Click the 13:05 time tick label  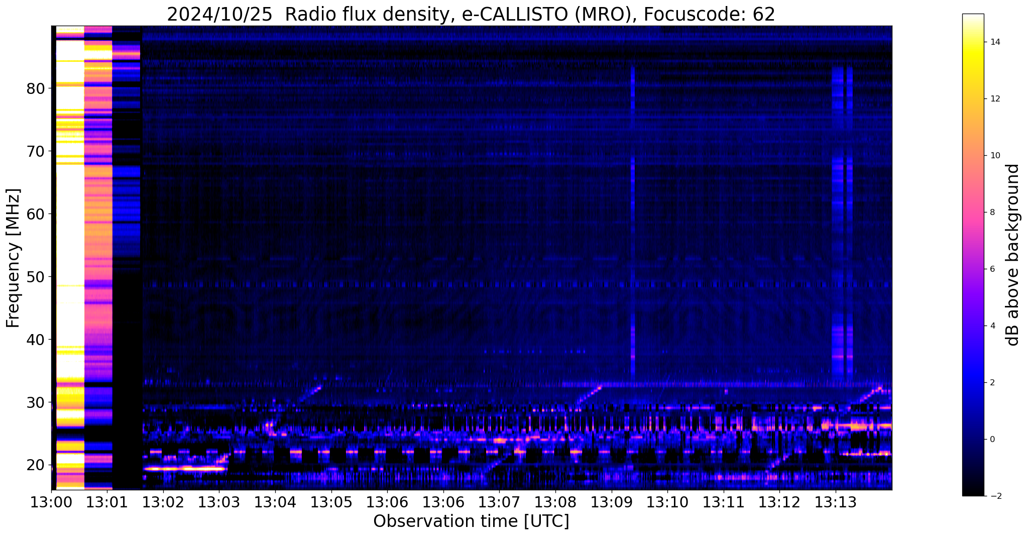331,502
